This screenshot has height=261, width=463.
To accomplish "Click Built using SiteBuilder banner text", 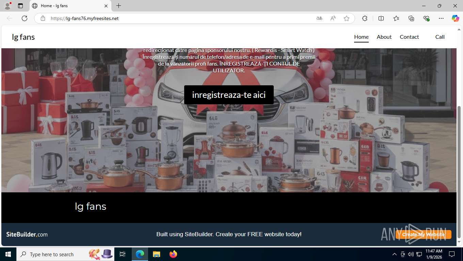I will click(x=229, y=234).
